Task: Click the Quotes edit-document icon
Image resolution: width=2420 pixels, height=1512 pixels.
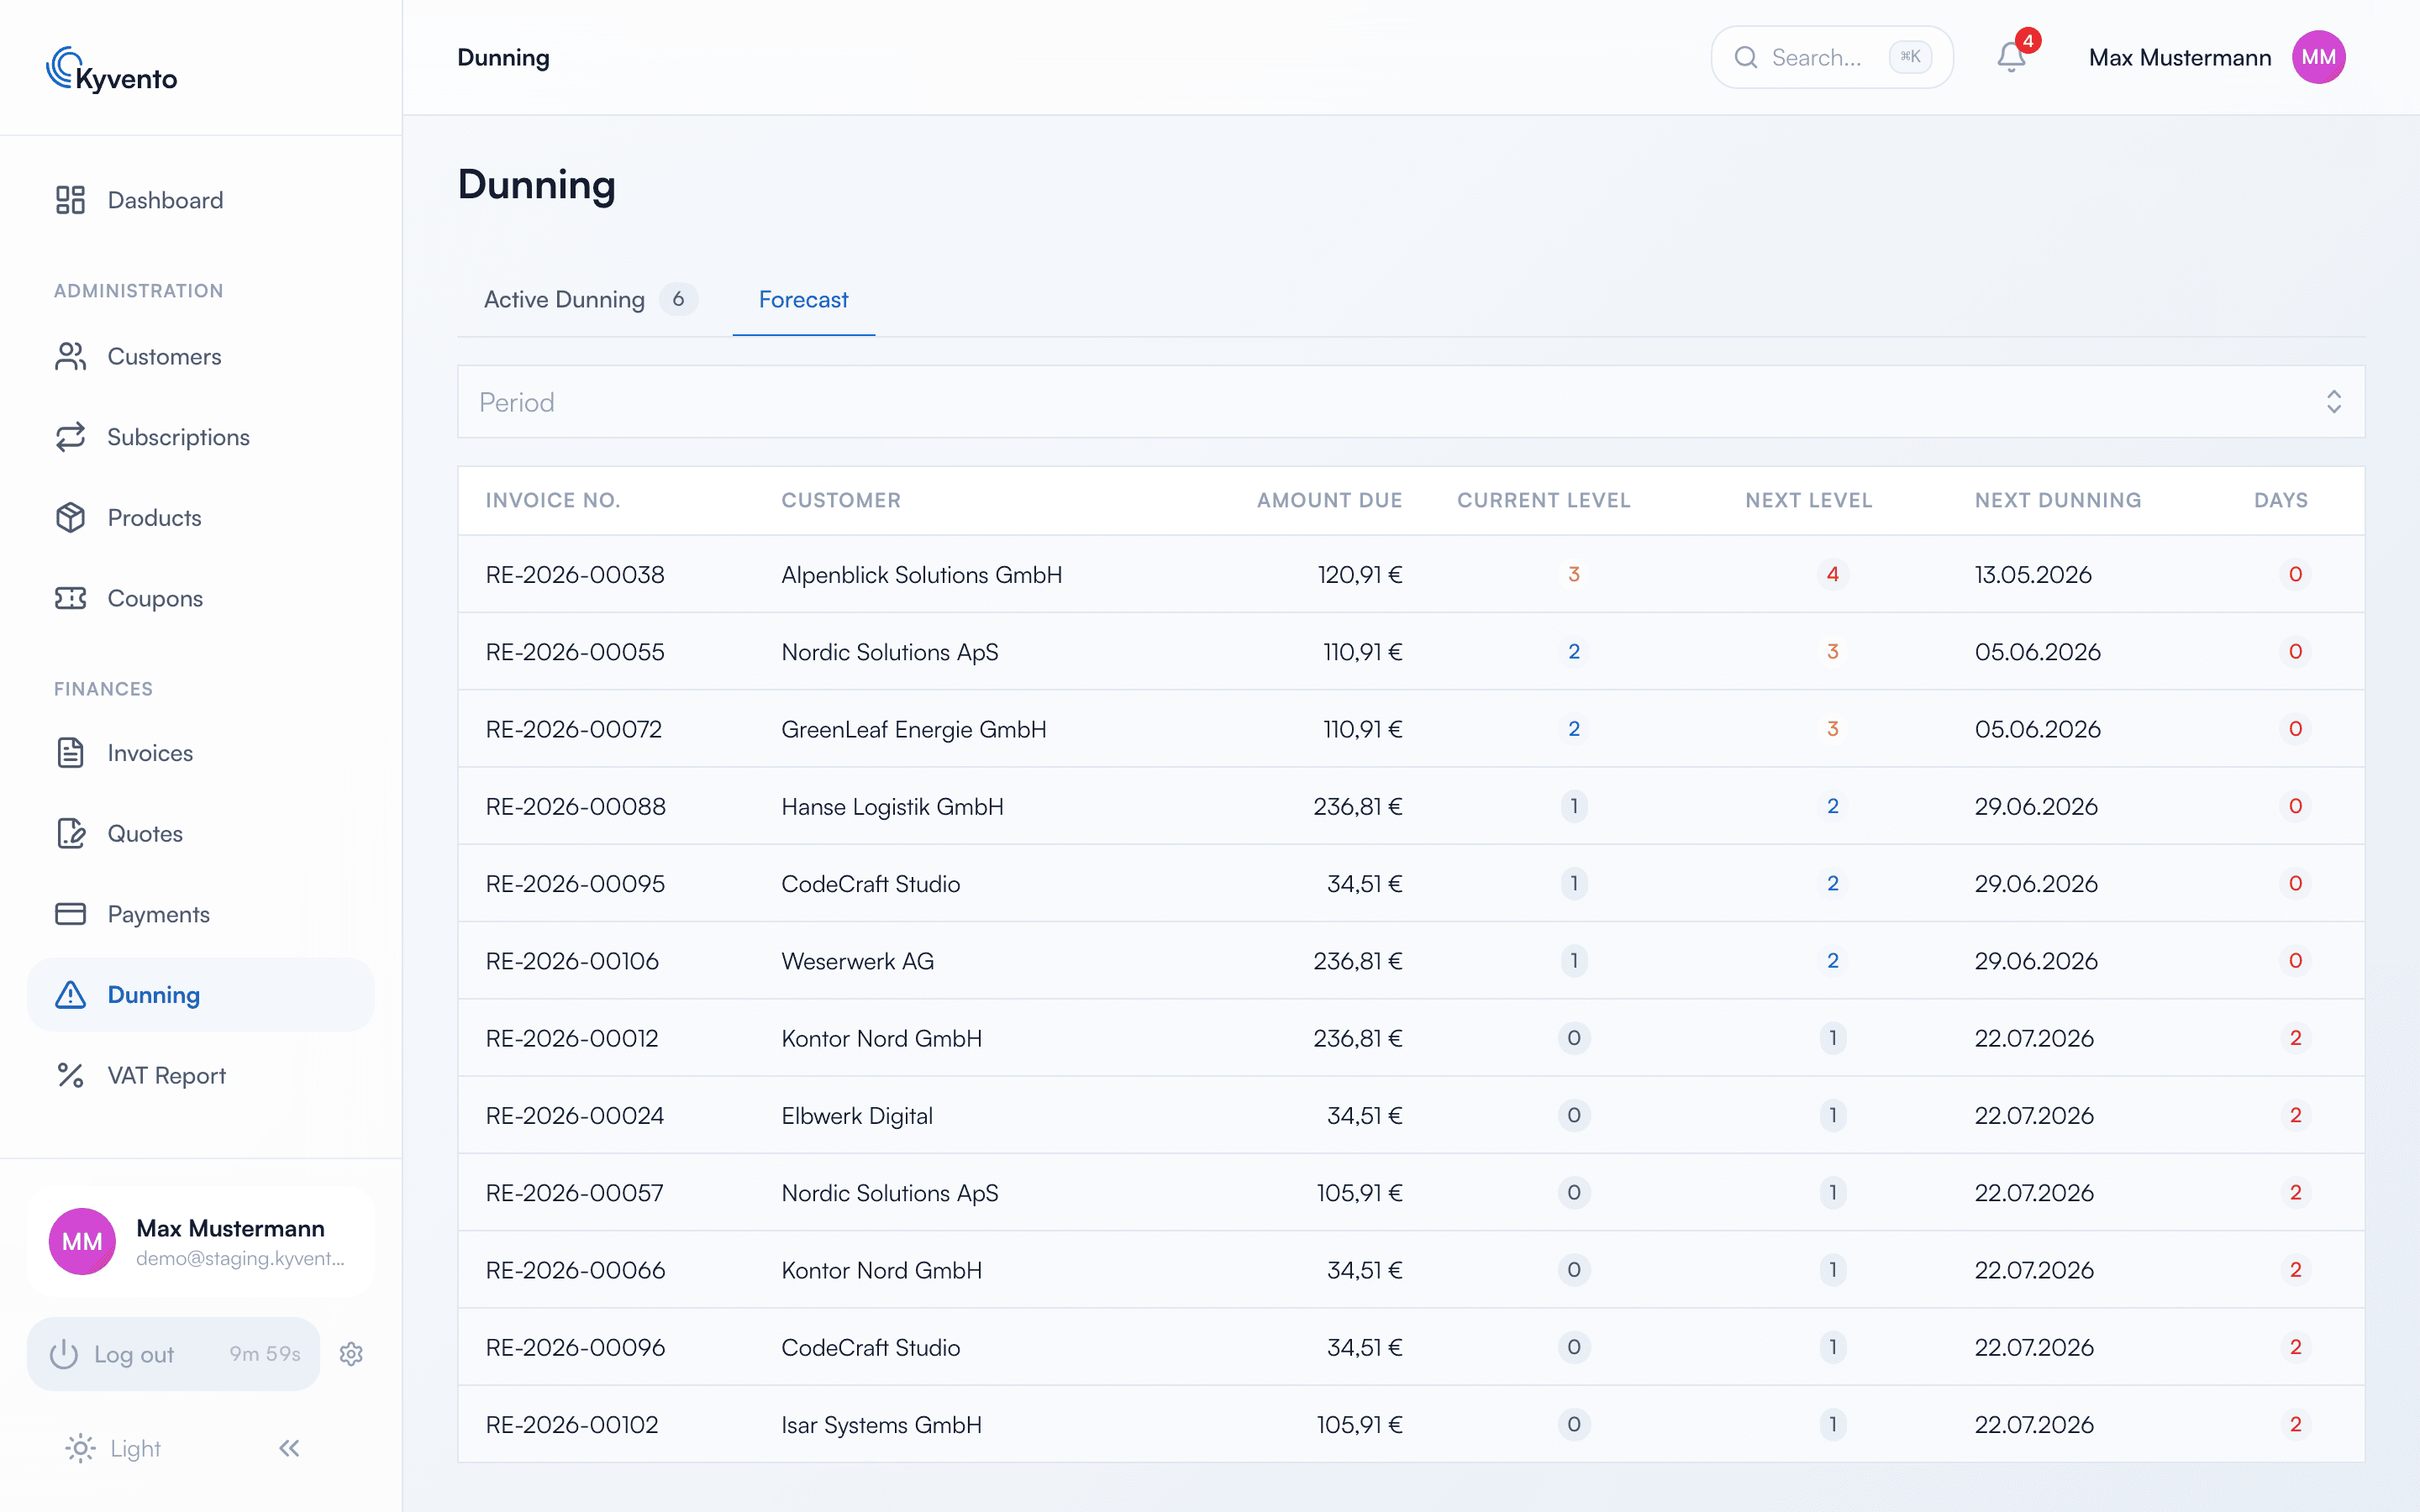Action: (x=70, y=833)
